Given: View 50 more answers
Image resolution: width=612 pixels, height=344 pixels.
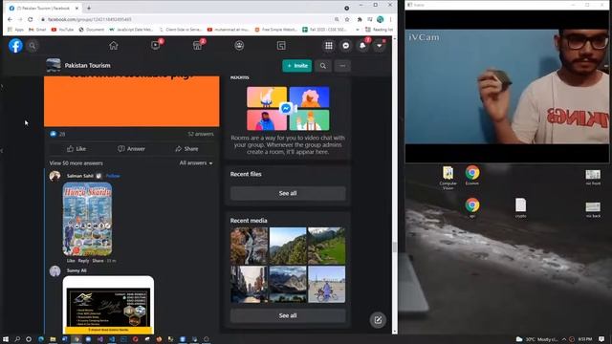Looking at the screenshot, I should point(76,163).
